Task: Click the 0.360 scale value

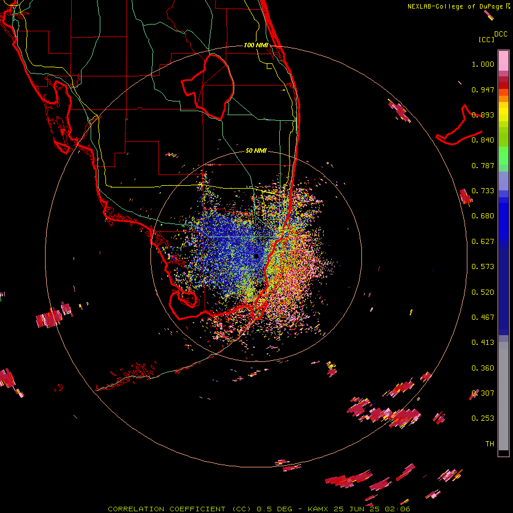Action: 483,368
